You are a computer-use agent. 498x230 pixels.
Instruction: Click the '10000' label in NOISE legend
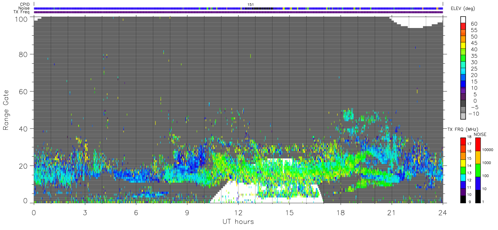488,149
